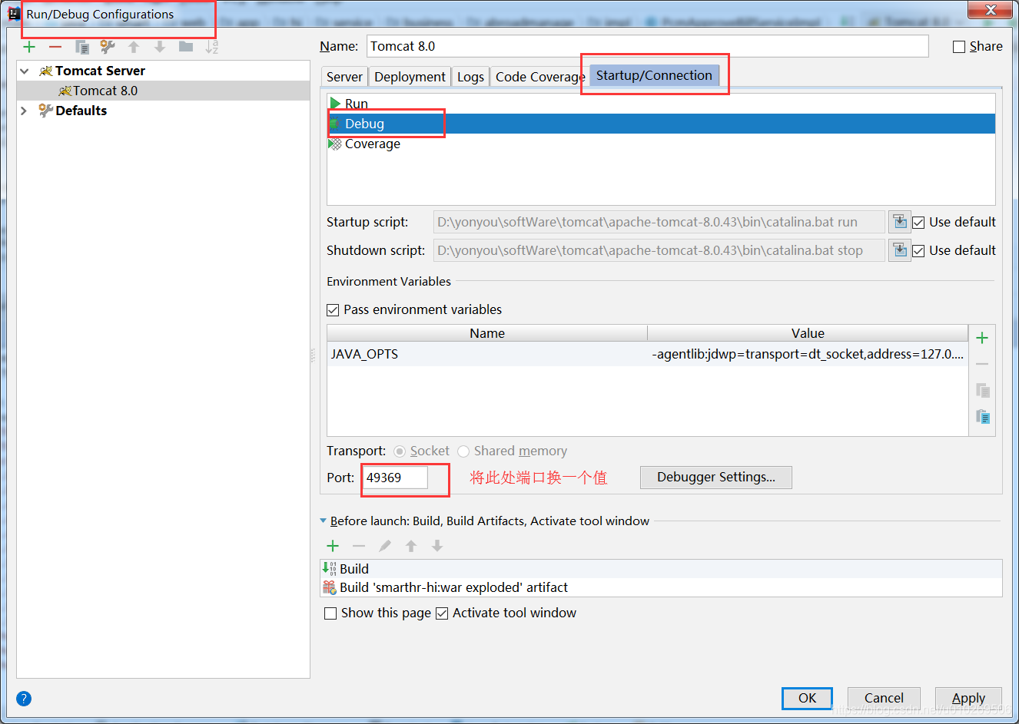
Task: Open the Logs tab
Action: [470, 77]
